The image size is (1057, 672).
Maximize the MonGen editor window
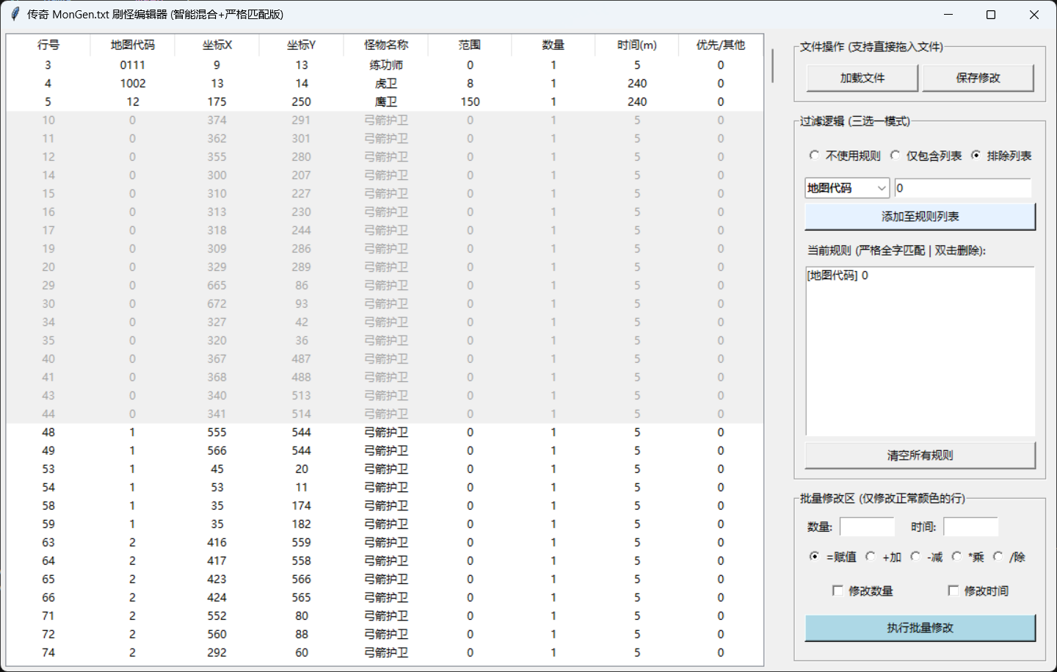(991, 15)
